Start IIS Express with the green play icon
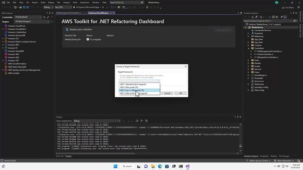Image resolution: width=303 pixels, height=170 pixels. point(74,8)
